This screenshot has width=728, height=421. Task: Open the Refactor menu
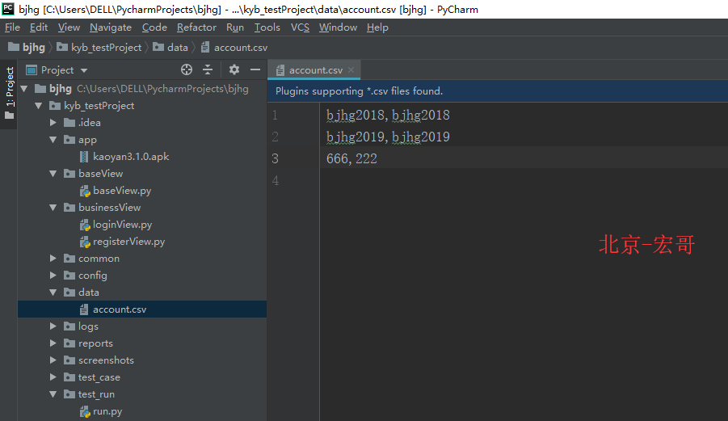click(196, 27)
